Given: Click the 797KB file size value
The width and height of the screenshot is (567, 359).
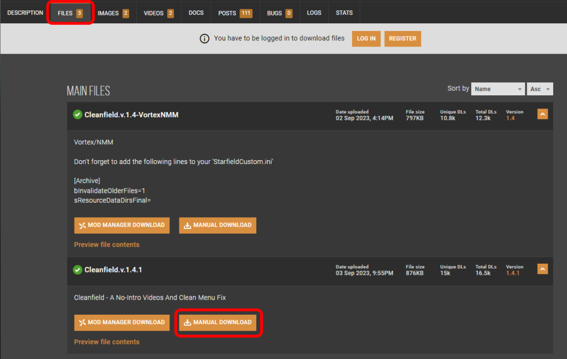Looking at the screenshot, I should 414,119.
